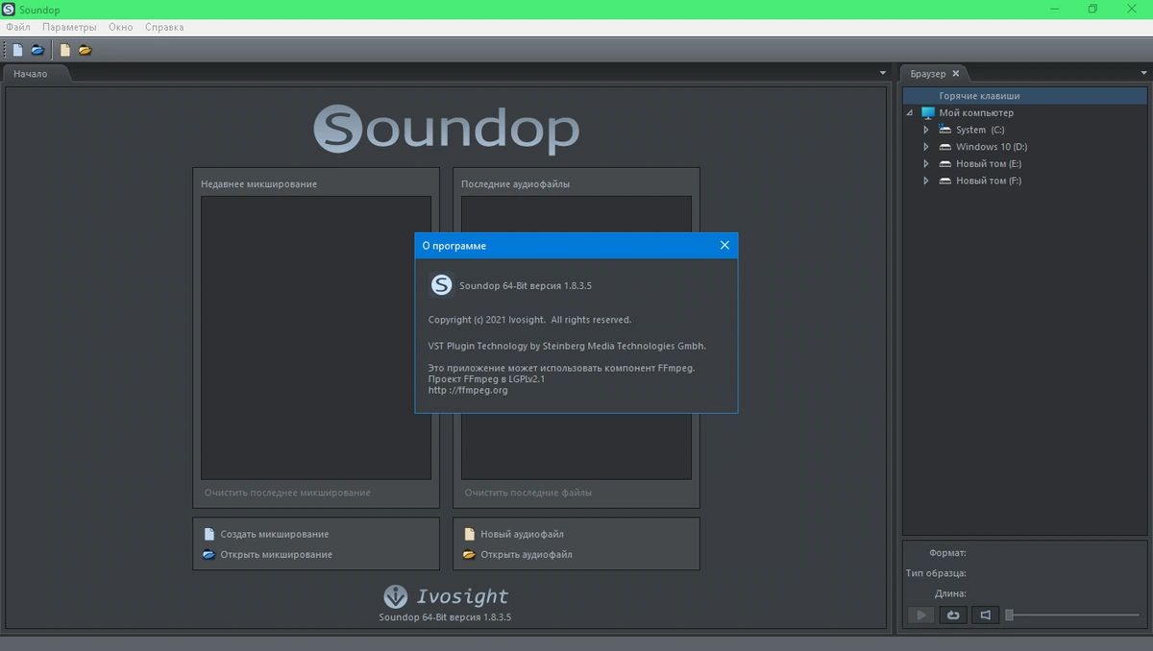Click the yellow open audio file toolbar icon
Screen dimensions: 1153x651
click(x=86, y=50)
